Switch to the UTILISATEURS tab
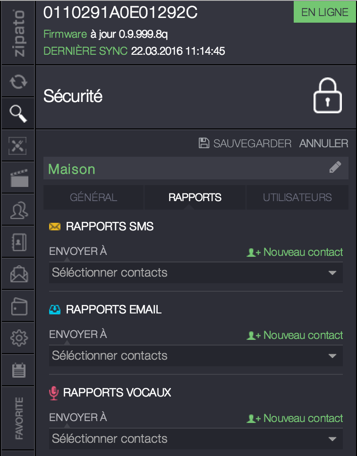 click(297, 197)
